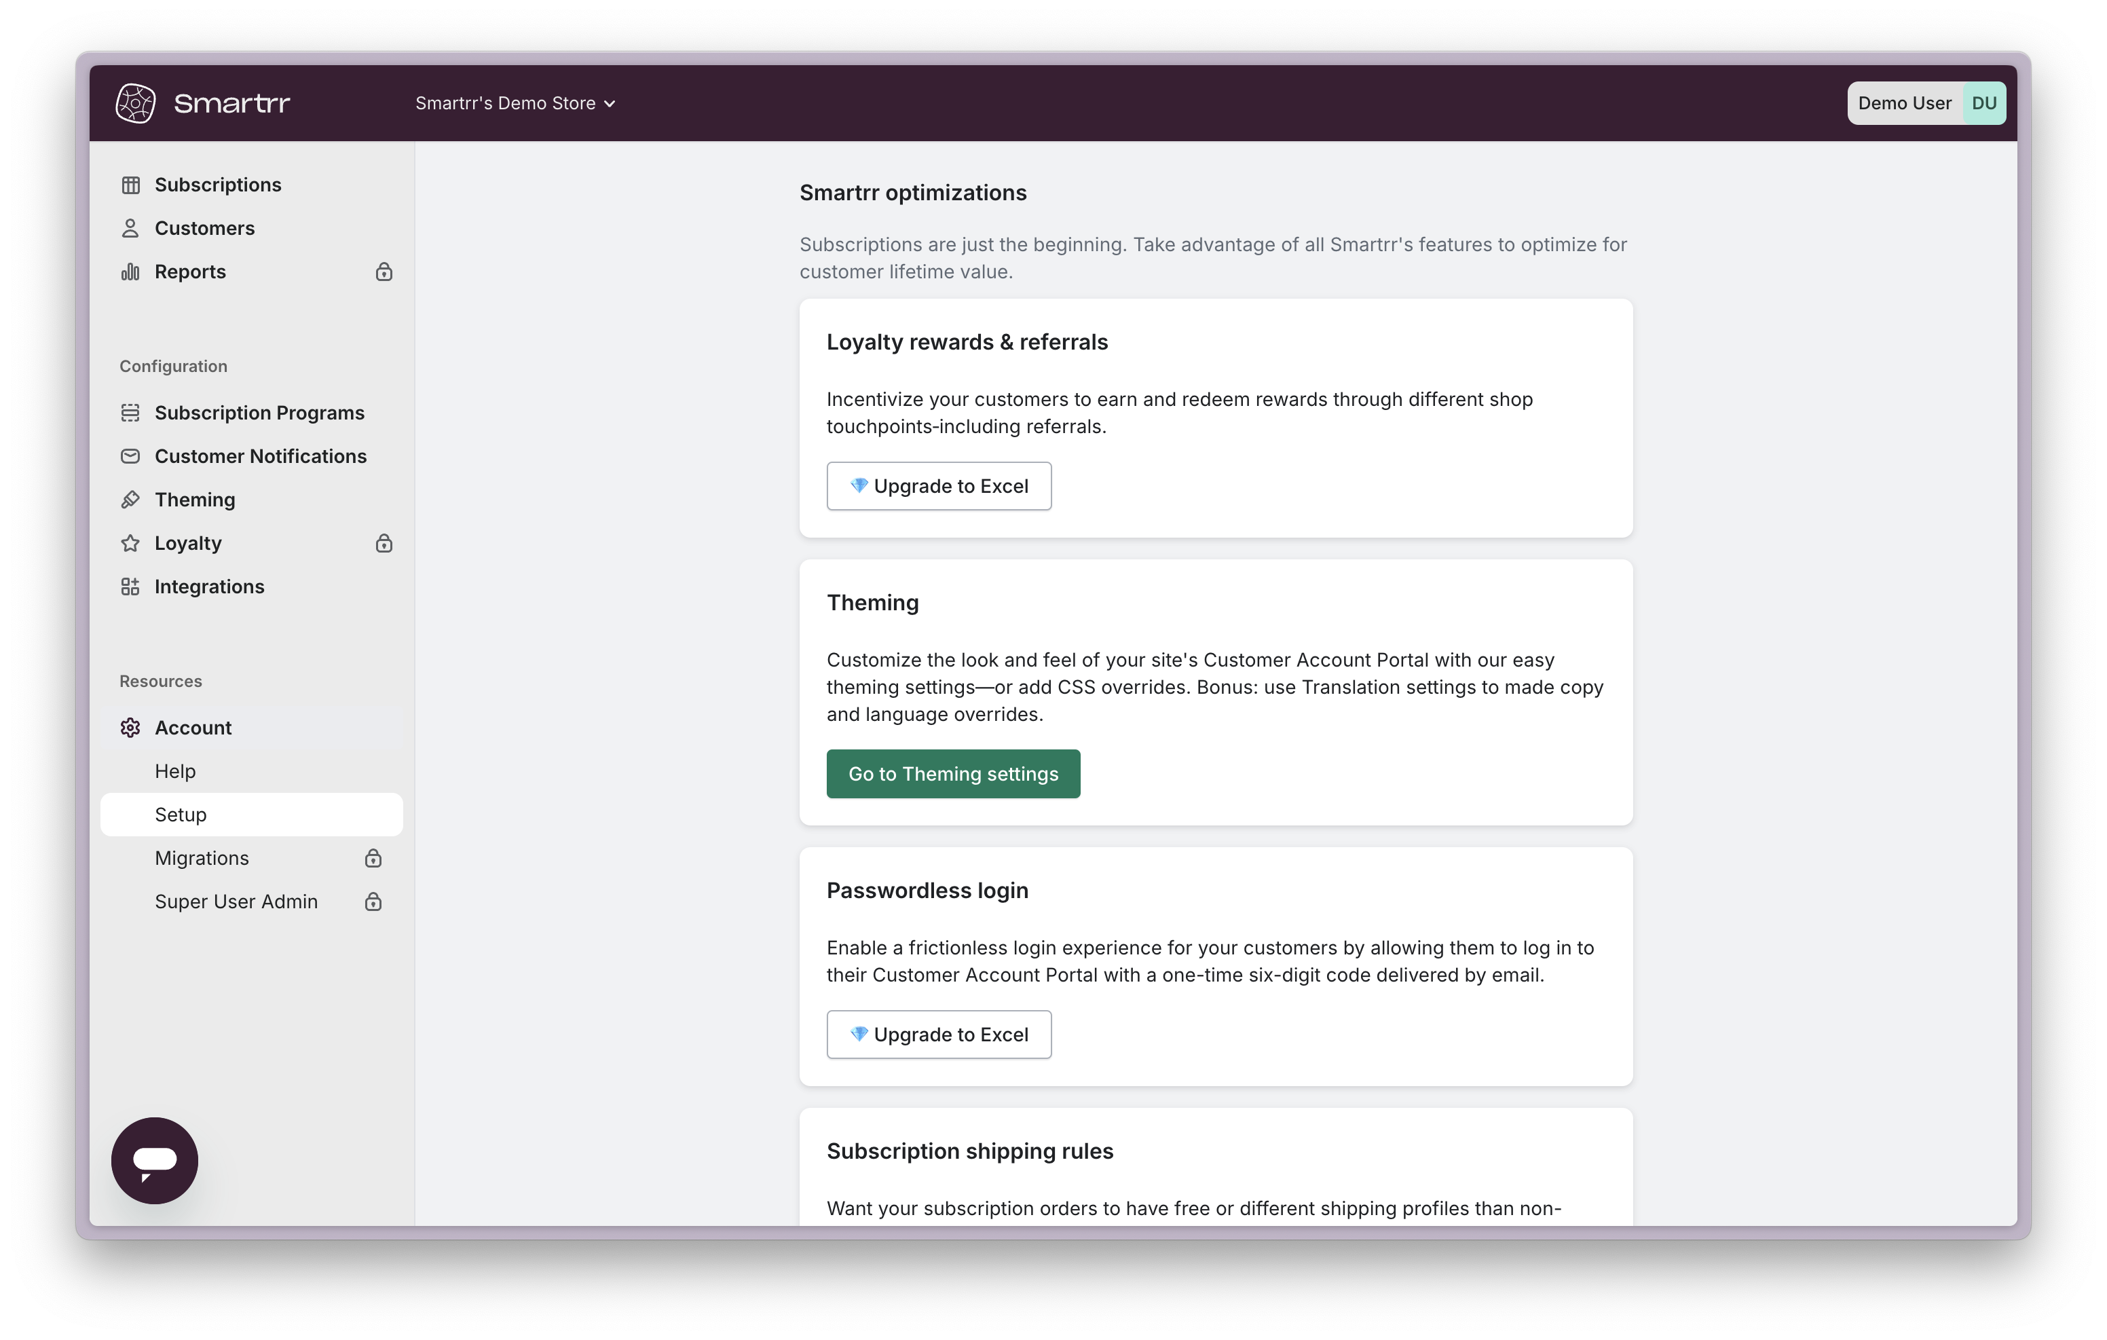Click the Configuration section label

pos(173,366)
